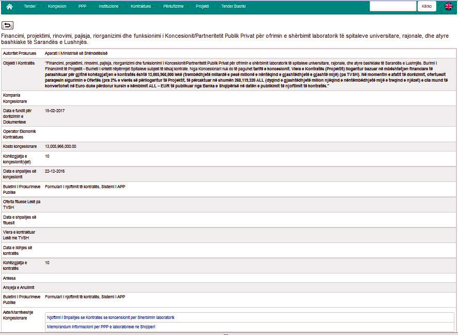Open the Tender menu
The width and height of the screenshot is (458, 335).
pos(30,7)
